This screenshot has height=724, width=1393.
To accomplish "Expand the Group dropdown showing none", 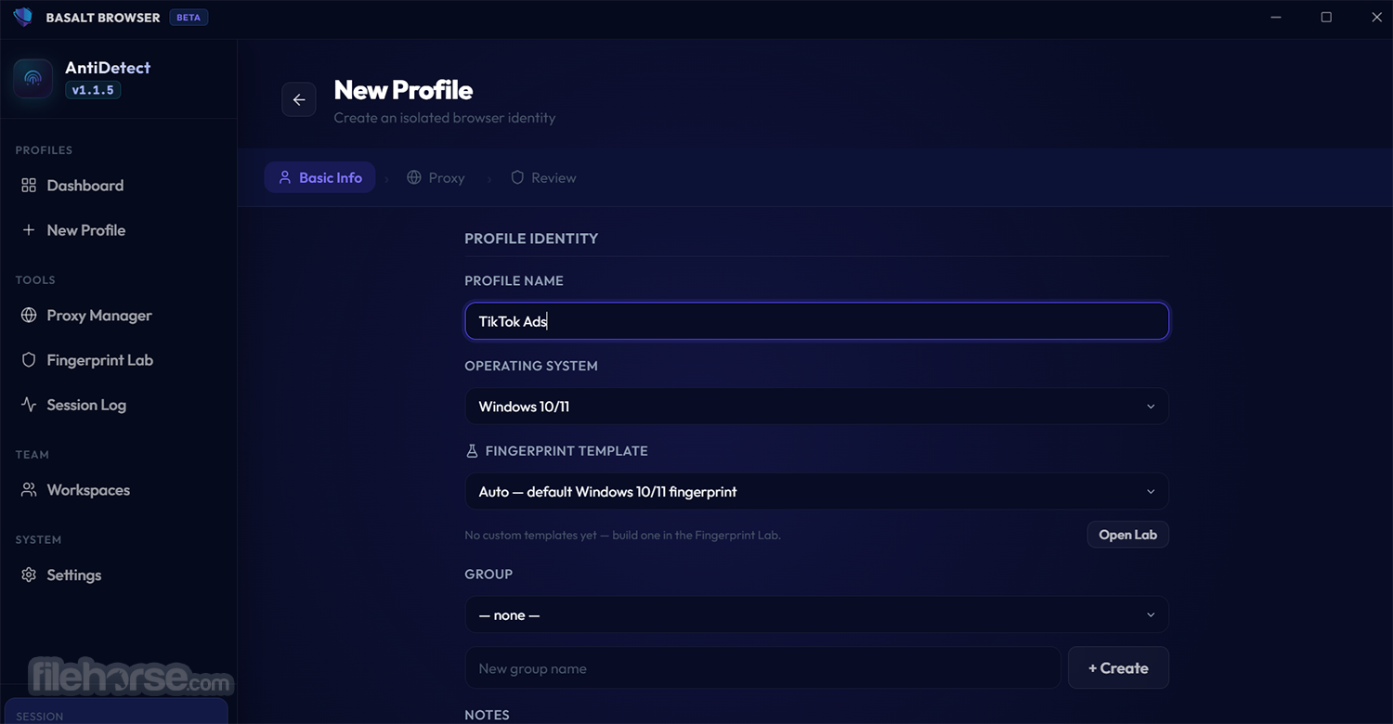I will pyautogui.click(x=816, y=615).
